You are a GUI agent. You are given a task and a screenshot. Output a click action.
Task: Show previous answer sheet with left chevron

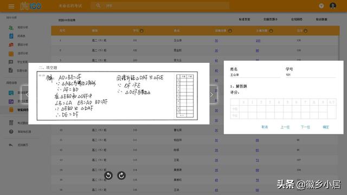point(27,95)
